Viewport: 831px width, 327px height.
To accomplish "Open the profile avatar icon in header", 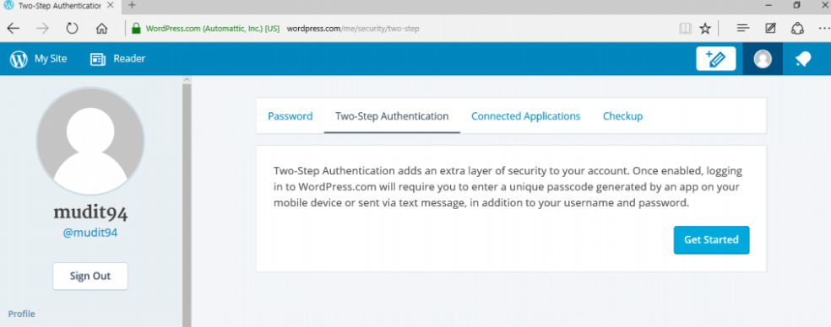I will pos(763,59).
